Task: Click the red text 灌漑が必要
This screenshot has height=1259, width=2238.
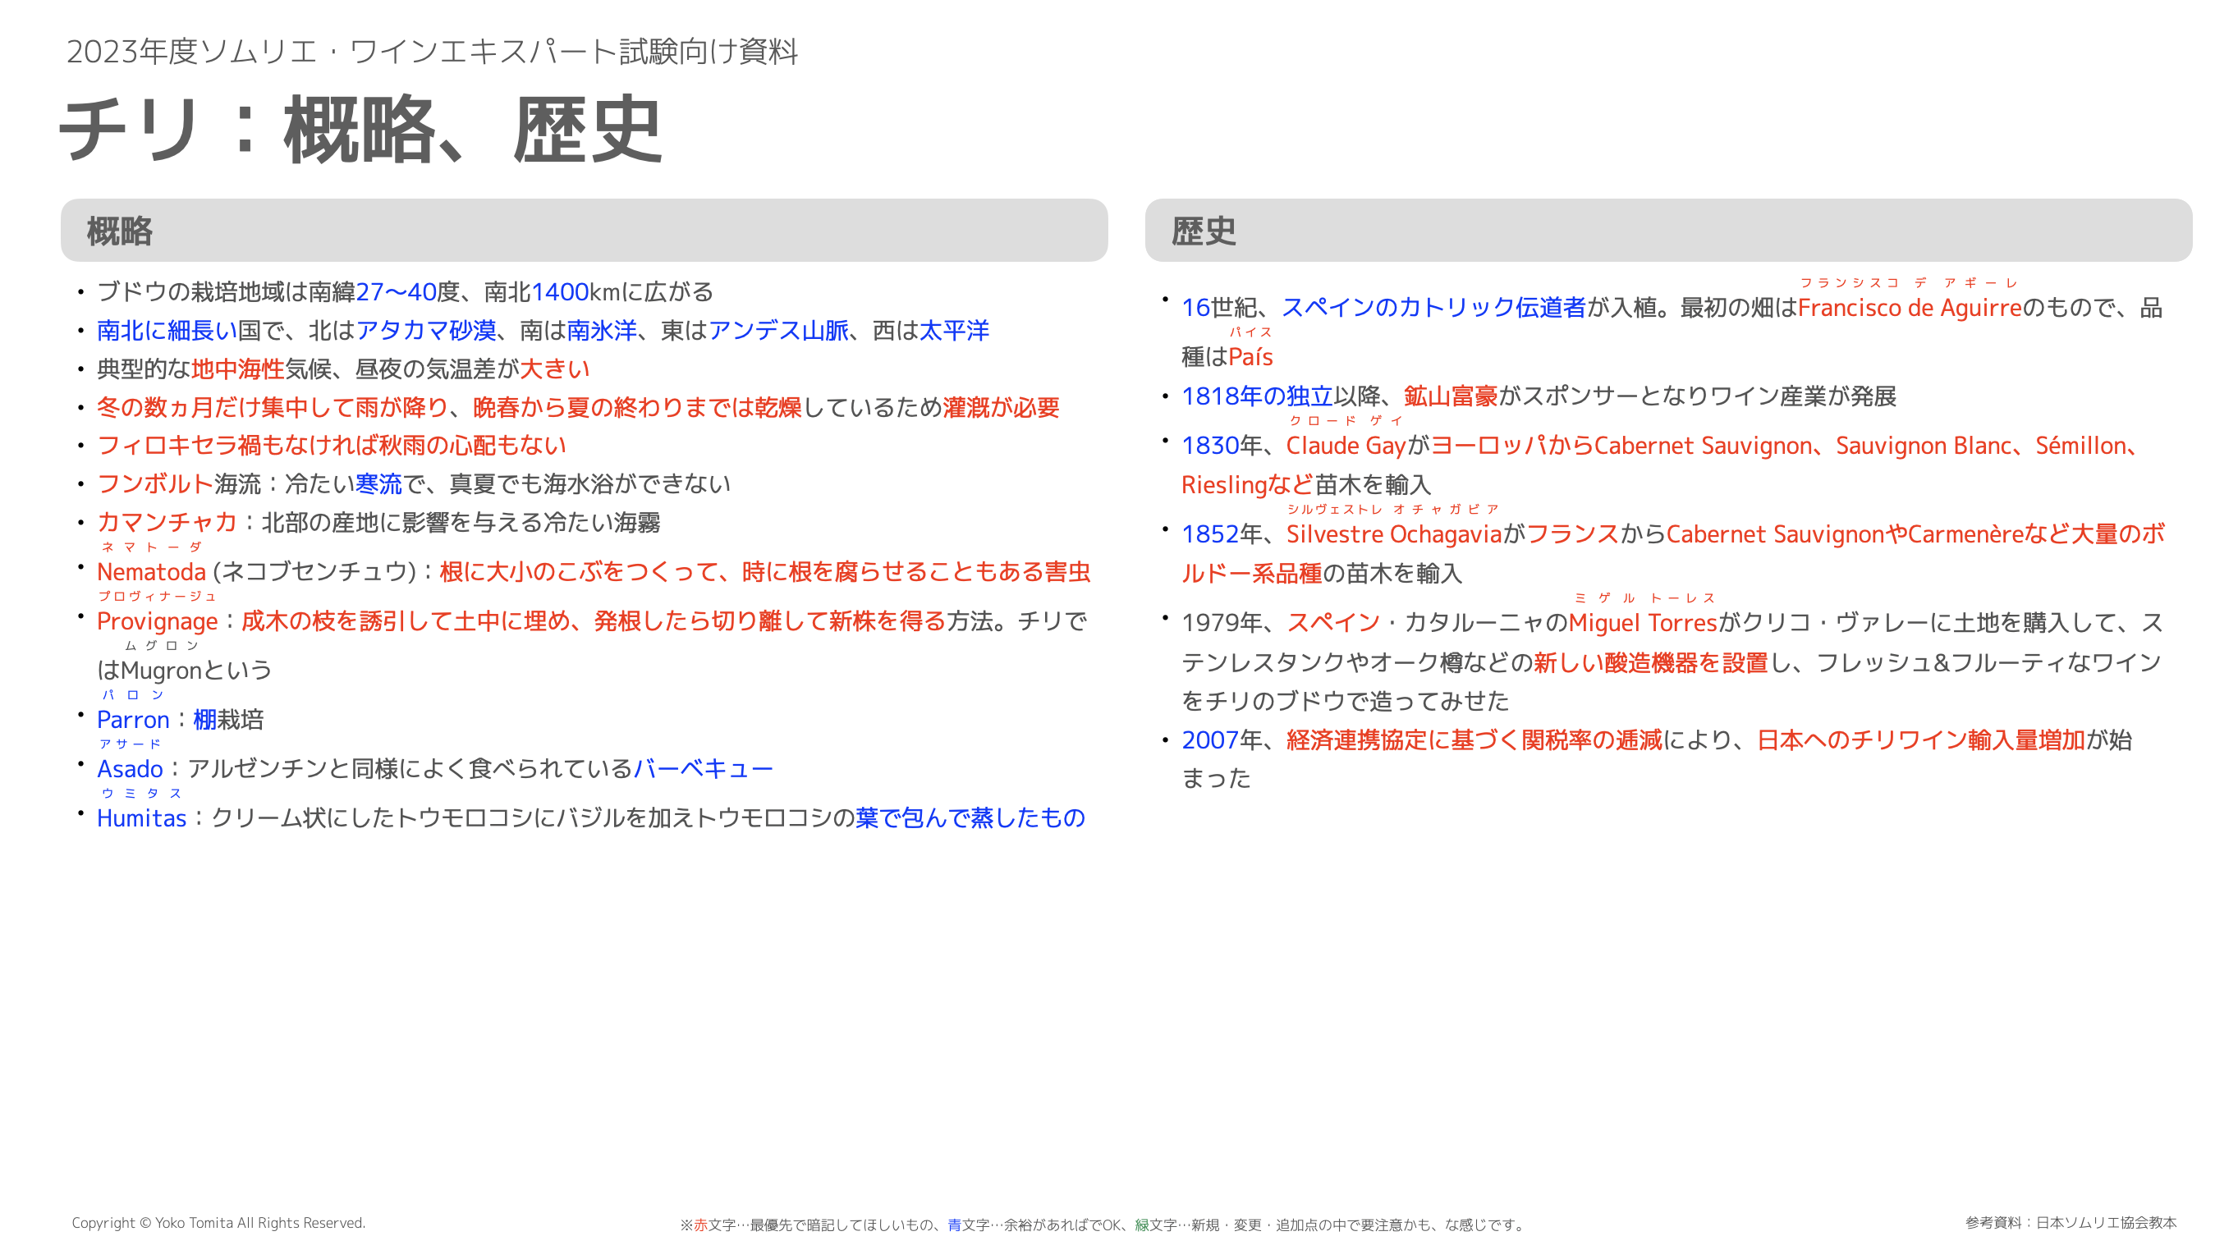Action: point(1001,407)
